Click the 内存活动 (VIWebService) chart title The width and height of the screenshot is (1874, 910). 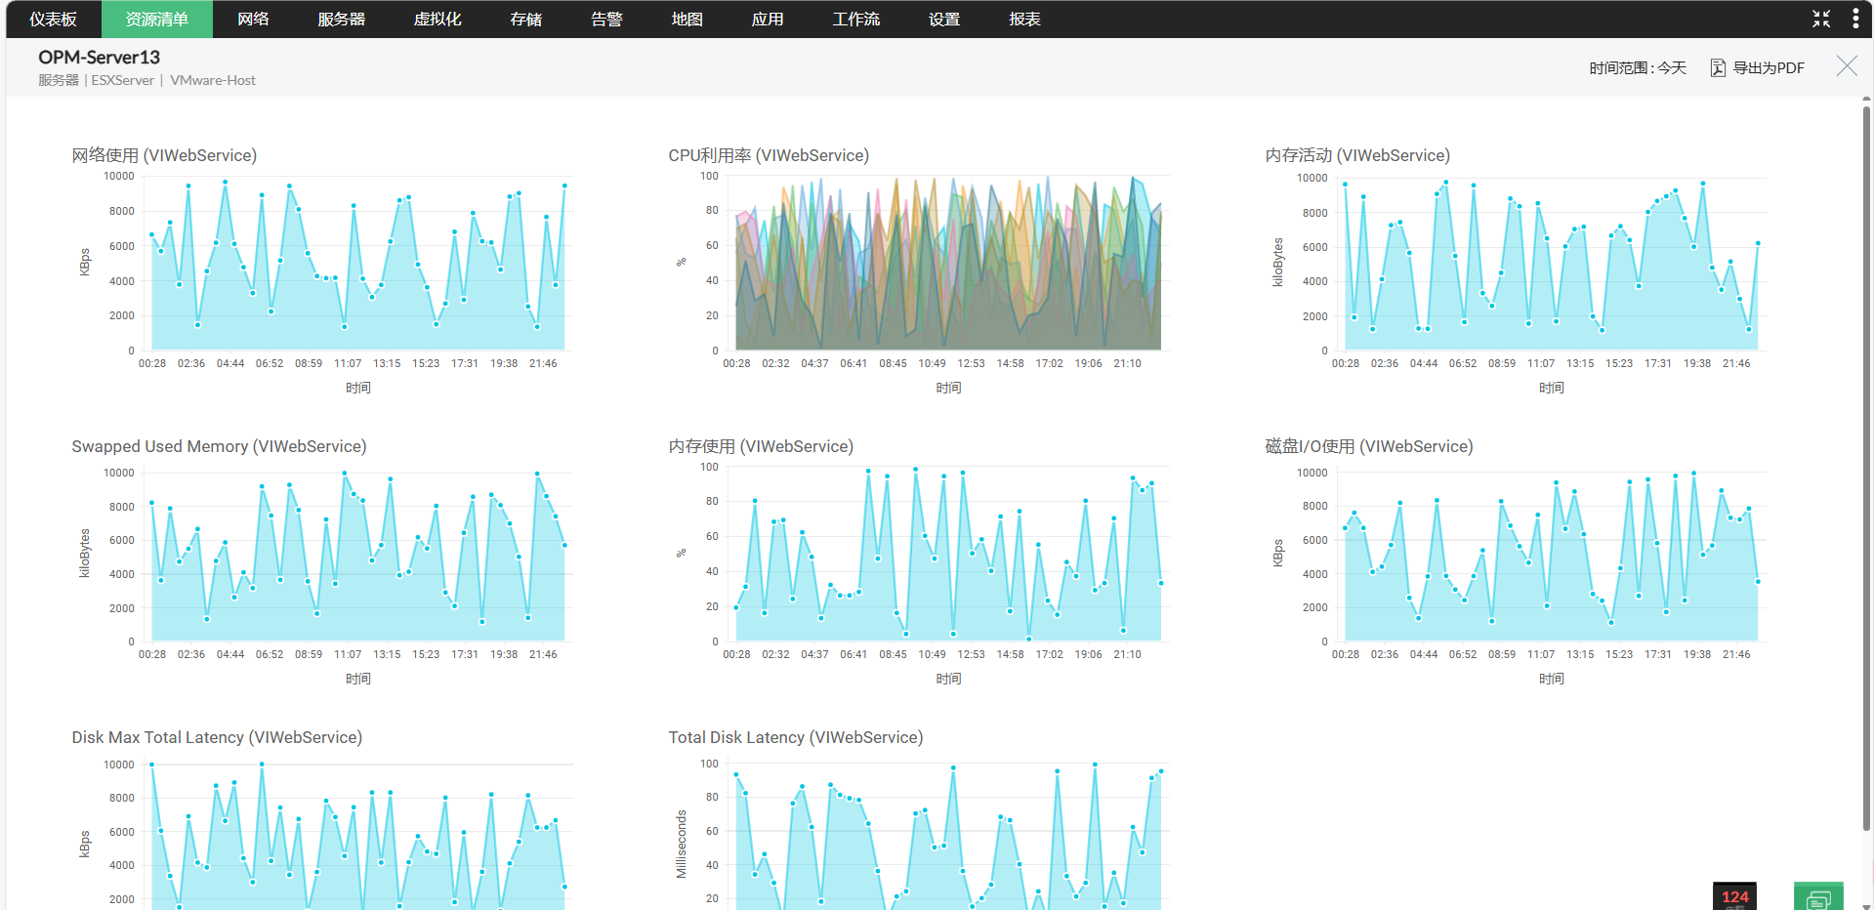(x=1357, y=155)
